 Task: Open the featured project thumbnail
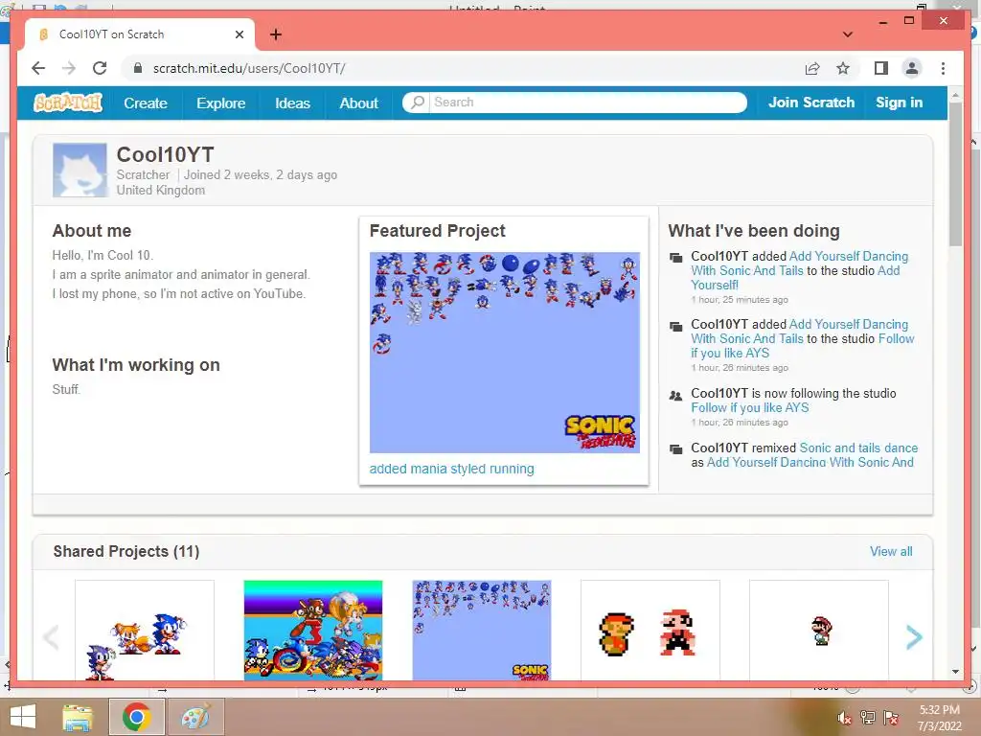[x=504, y=353]
